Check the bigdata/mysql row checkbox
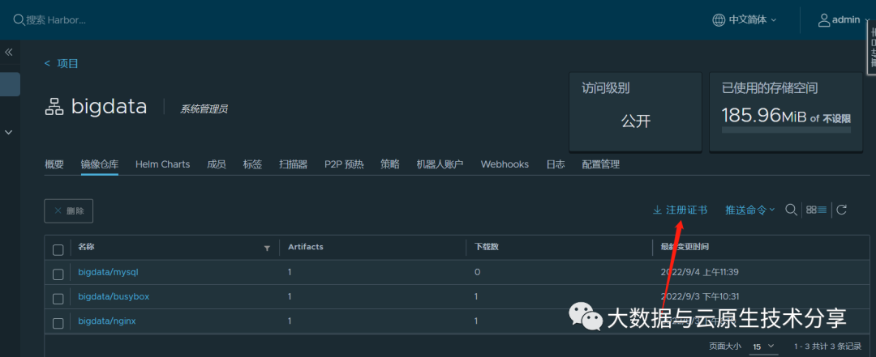Viewport: 876px width, 357px height. tap(58, 274)
